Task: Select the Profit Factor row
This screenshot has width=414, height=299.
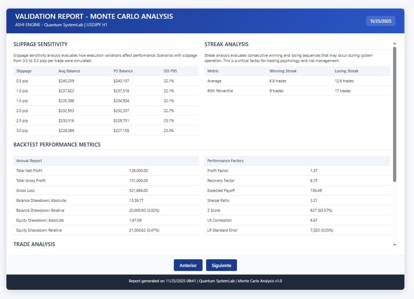Action: pyautogui.click(x=297, y=171)
